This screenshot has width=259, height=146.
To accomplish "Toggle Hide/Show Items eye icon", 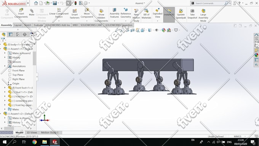I will coord(157,30).
